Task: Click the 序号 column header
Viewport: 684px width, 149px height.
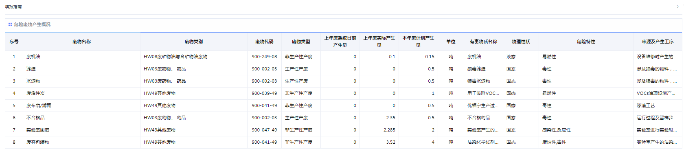Action: click(14, 42)
